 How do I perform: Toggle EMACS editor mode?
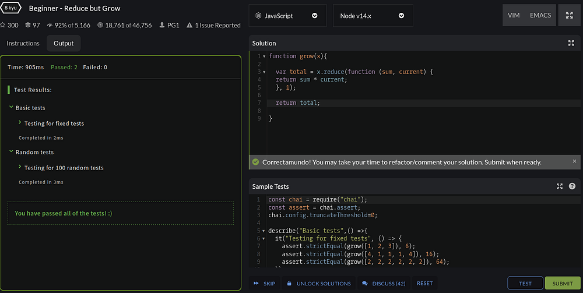click(540, 16)
